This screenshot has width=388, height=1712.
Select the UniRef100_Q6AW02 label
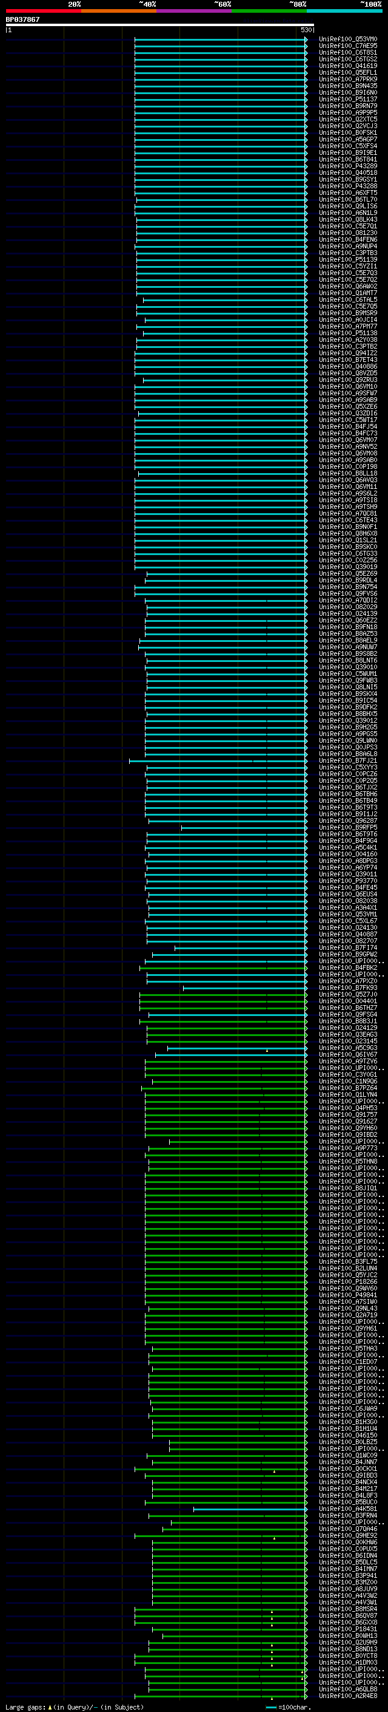(347, 287)
